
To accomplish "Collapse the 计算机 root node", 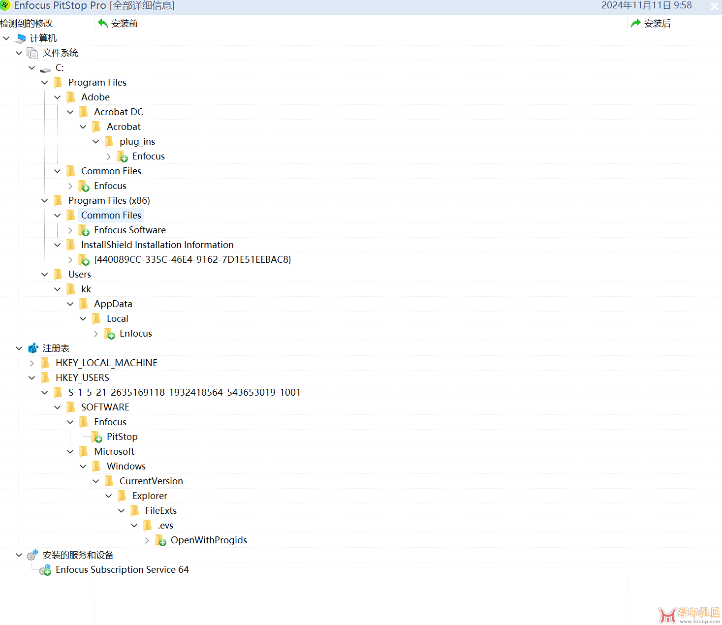I will click(6, 38).
